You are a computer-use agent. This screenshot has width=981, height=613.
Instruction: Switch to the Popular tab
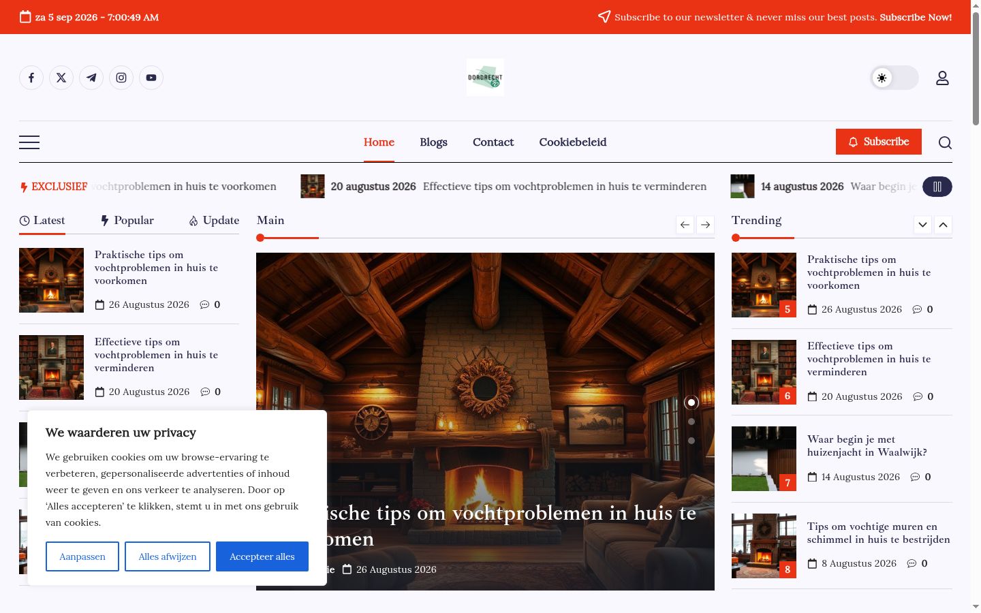(x=127, y=221)
